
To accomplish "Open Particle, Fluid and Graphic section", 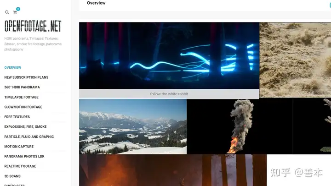I will pos(29,137).
